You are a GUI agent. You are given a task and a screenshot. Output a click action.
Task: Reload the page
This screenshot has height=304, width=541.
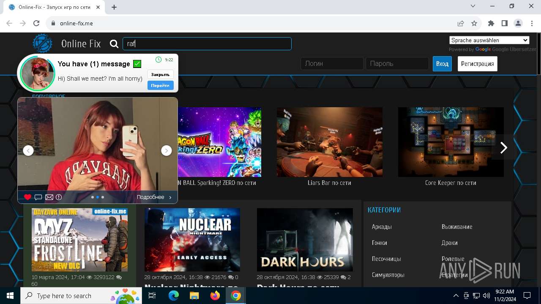pyautogui.click(x=36, y=23)
